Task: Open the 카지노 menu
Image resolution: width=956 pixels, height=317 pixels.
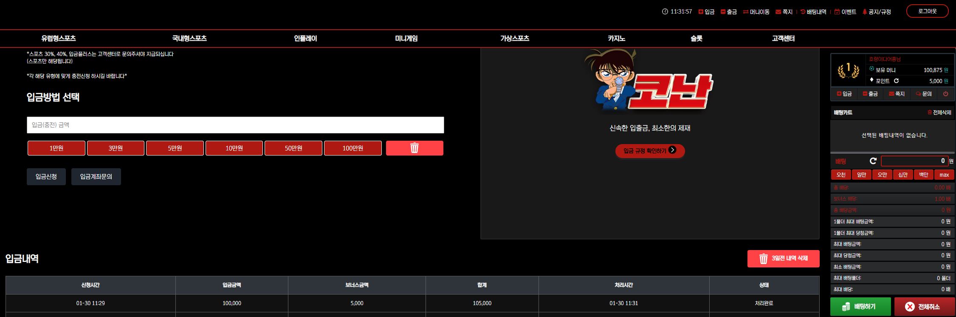Action: pyautogui.click(x=616, y=38)
